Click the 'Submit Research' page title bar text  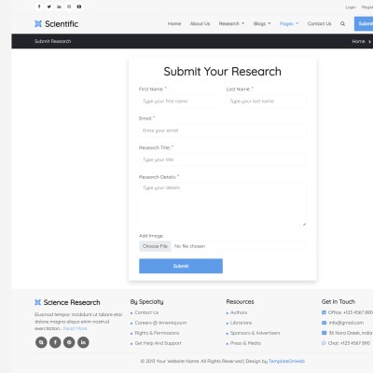[x=52, y=41]
